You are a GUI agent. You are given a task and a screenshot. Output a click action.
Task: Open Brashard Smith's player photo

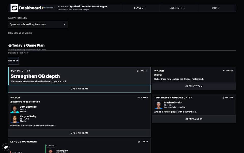coord(158,105)
